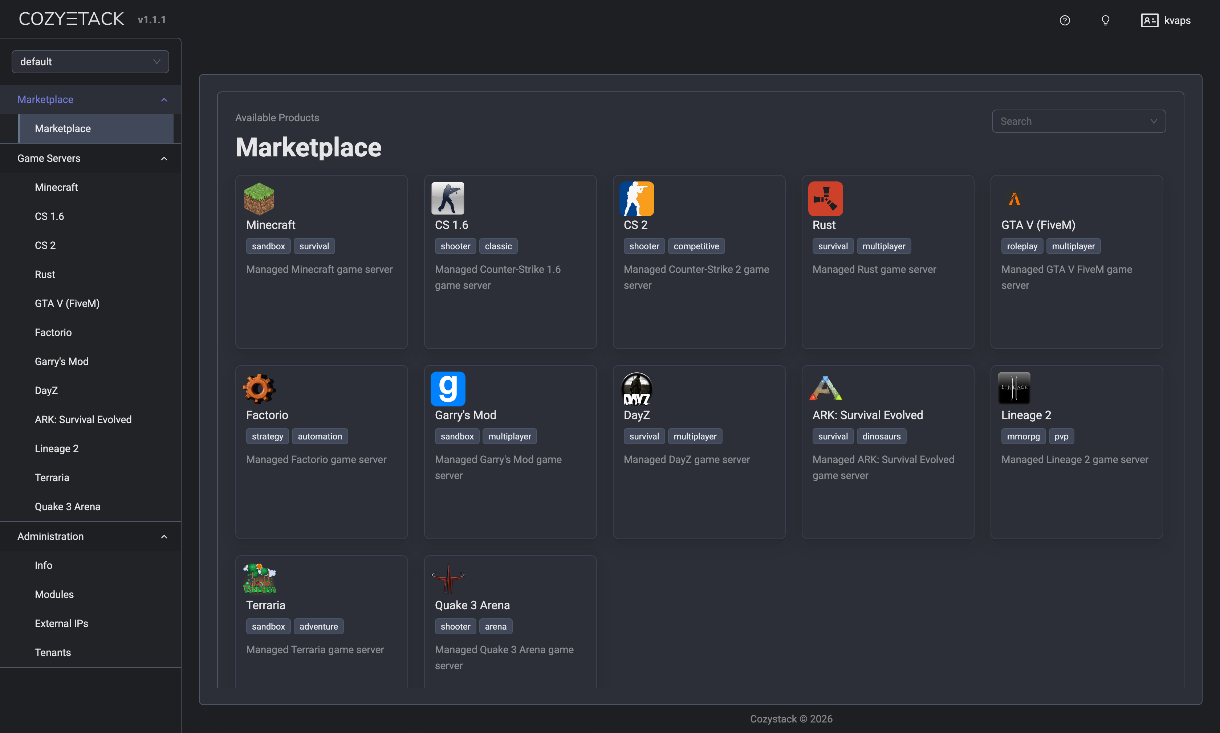Viewport: 1220px width, 733px height.
Task: Click the Garry's Mod 'g' icon
Action: pos(448,388)
